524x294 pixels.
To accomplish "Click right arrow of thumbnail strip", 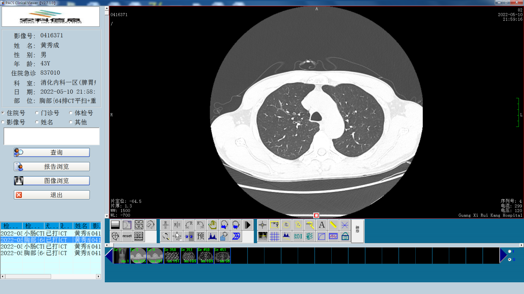I will point(503,256).
